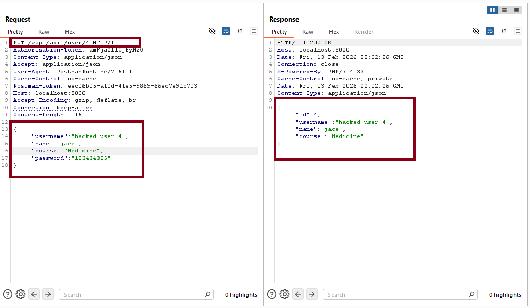Open the Response Render tab
Image resolution: width=530 pixels, height=308 pixels.
363,32
